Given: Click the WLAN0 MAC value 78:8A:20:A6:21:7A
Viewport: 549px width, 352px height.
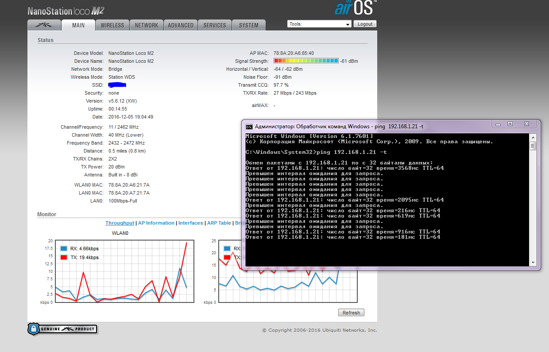Looking at the screenshot, I should 129,185.
